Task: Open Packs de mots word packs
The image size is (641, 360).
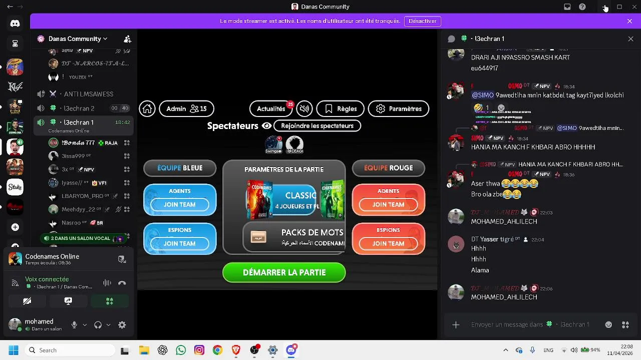Action: click(294, 237)
